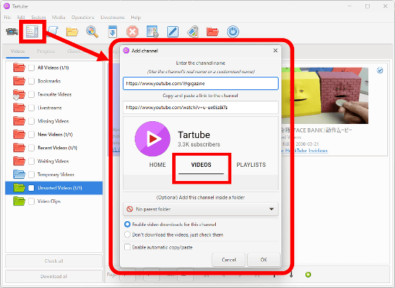Open the No parent folder dropdown
The width and height of the screenshot is (395, 288).
click(x=200, y=209)
